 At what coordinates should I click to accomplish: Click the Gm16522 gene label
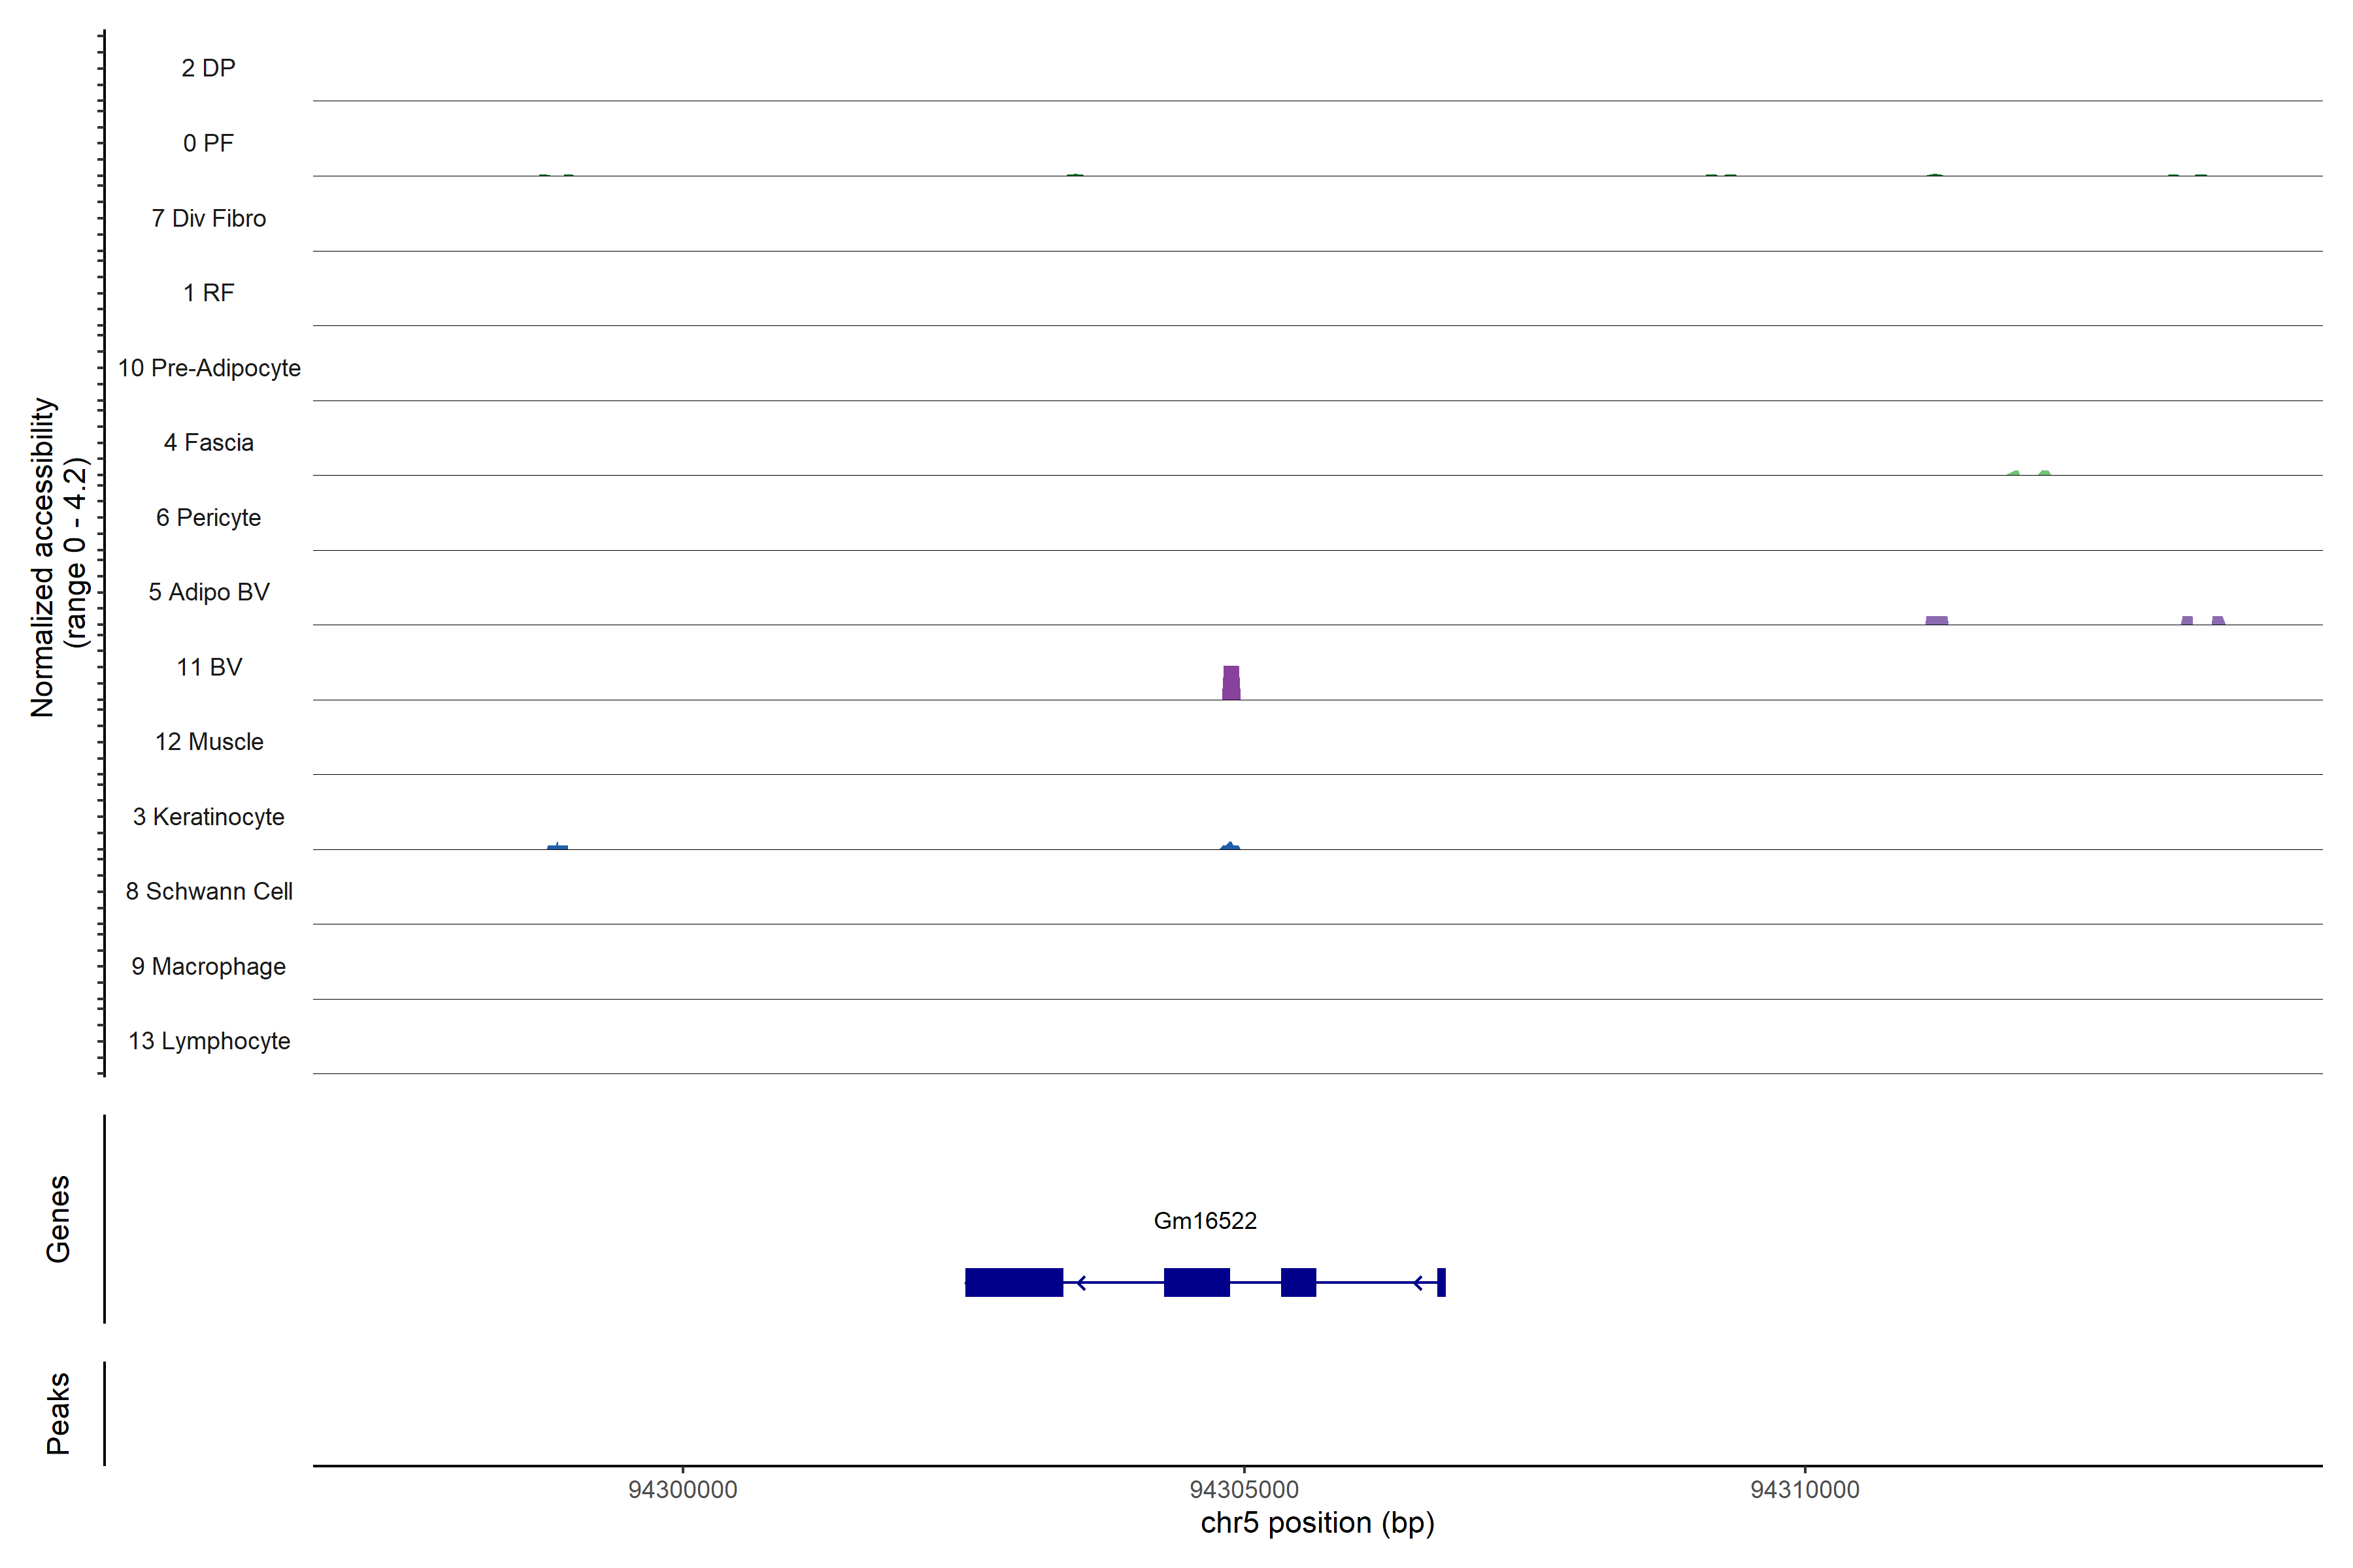[1205, 1220]
